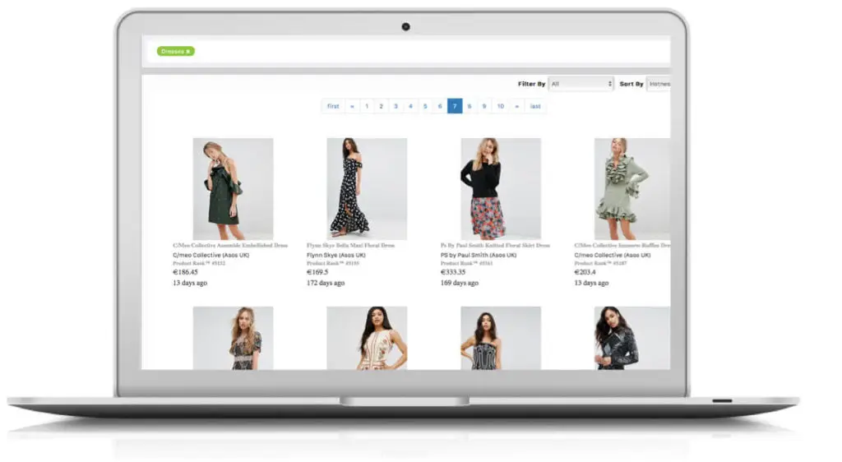Viewport: 842px width, 462px height.
Task: Click the Flynn Skye Bella Maxi Floral Dress title
Action: coord(350,245)
